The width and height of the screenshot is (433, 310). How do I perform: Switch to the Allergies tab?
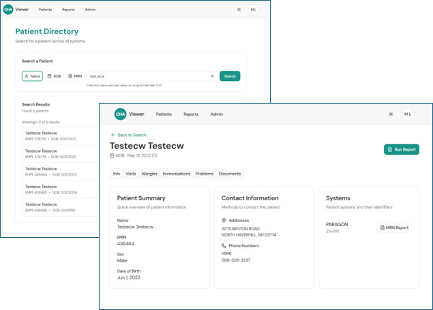tap(149, 174)
